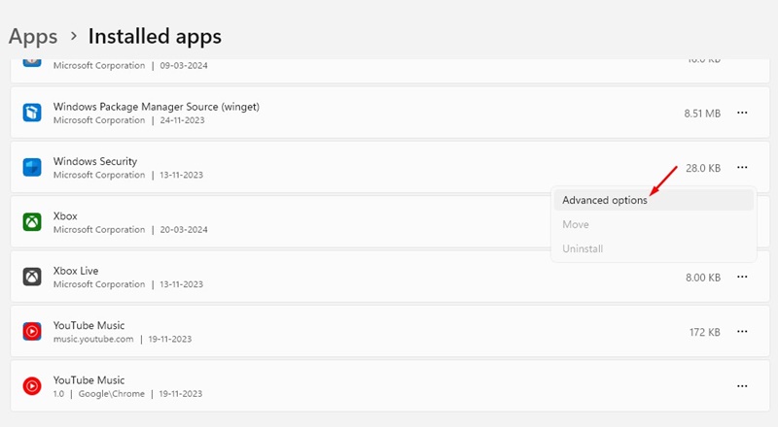This screenshot has height=427, width=778.
Task: Click the greyed-out Move menu entry
Action: (576, 225)
